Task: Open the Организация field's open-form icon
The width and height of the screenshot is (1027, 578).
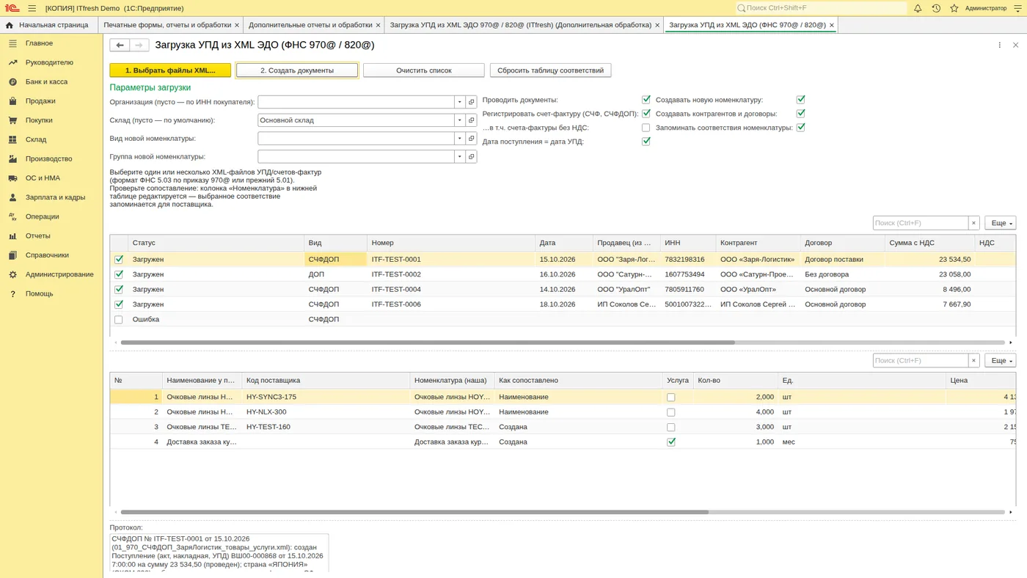Action: tap(472, 102)
